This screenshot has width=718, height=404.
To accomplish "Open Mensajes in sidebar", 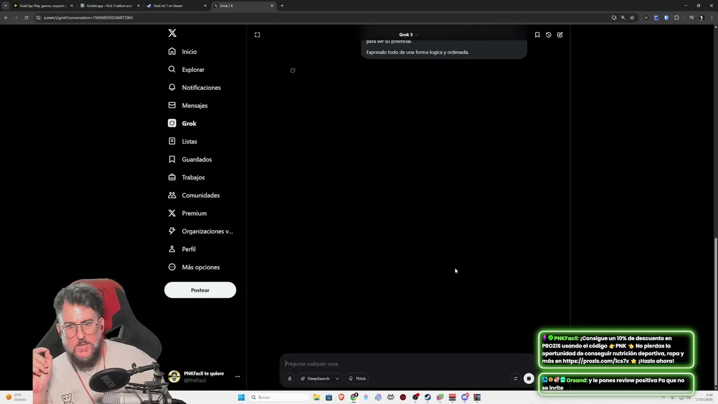I will click(188, 105).
